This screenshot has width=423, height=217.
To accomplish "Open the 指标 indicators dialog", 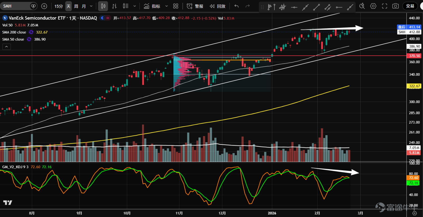I will coord(152,6).
